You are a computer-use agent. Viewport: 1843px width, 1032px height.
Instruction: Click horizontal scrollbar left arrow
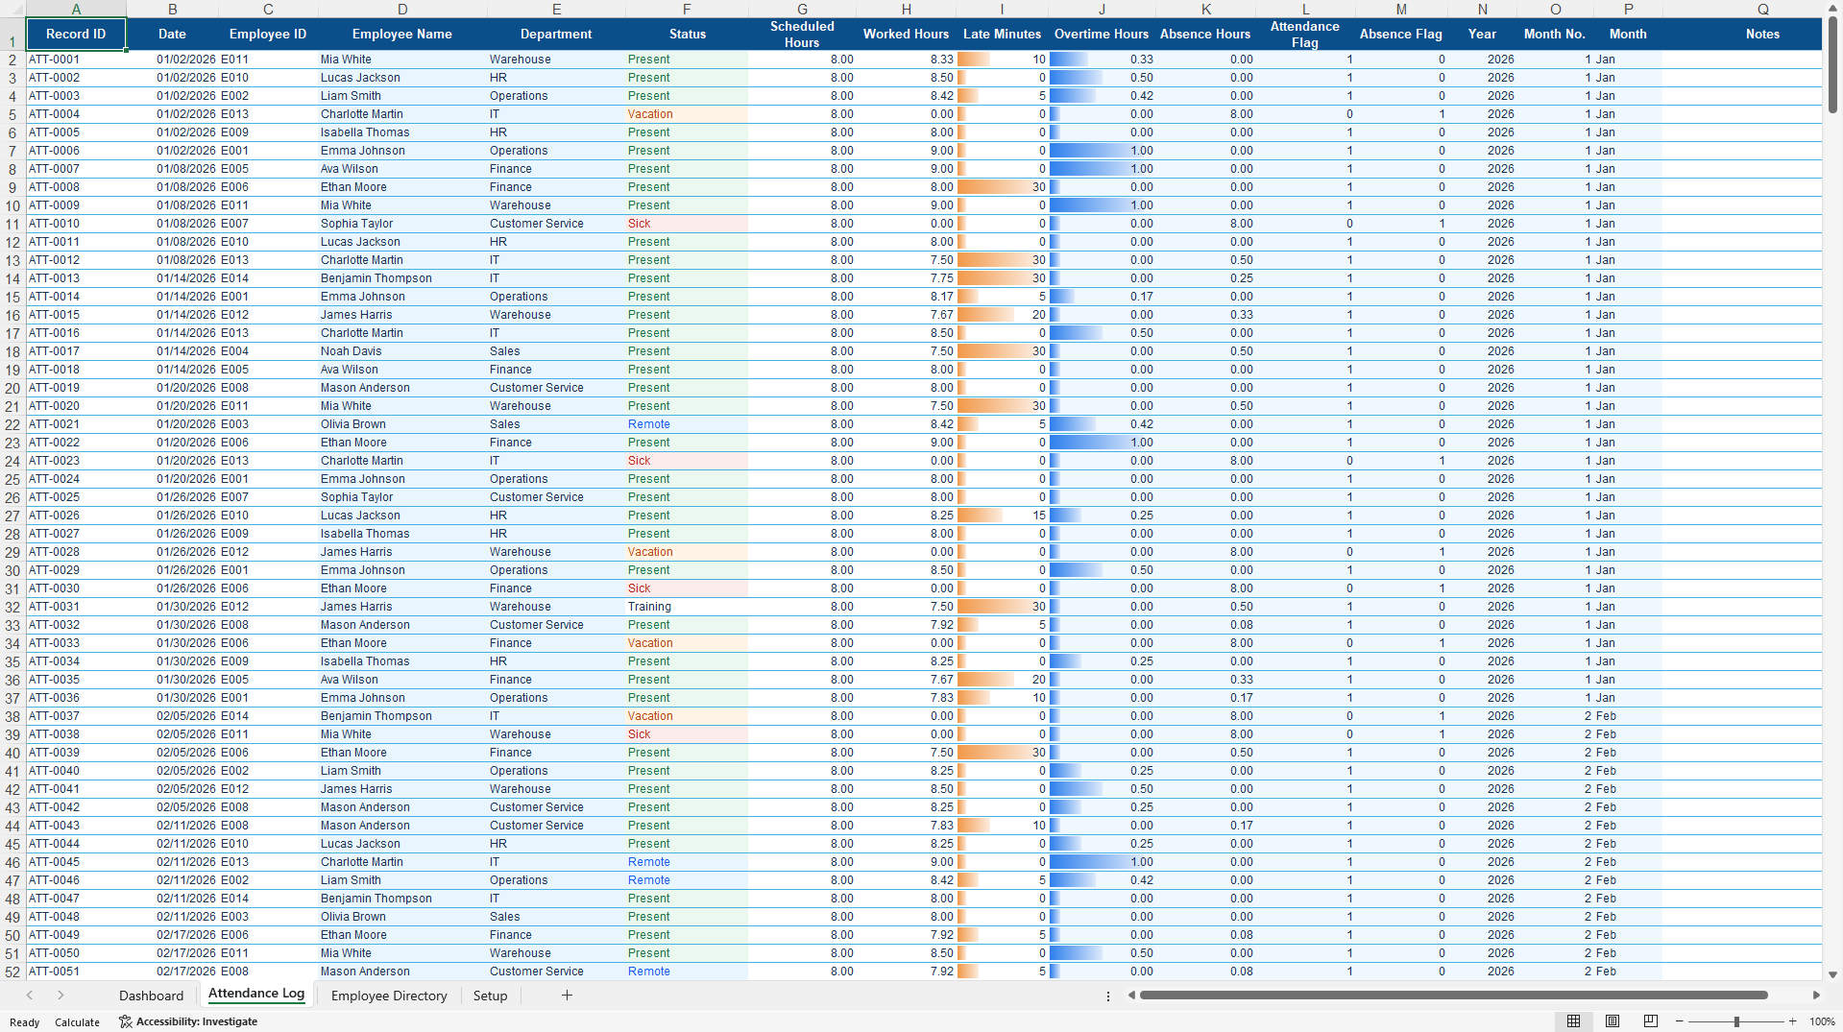pos(1131,996)
